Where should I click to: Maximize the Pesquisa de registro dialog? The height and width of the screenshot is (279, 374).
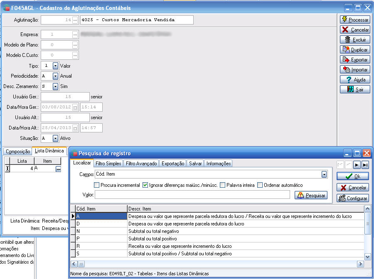[357, 153]
